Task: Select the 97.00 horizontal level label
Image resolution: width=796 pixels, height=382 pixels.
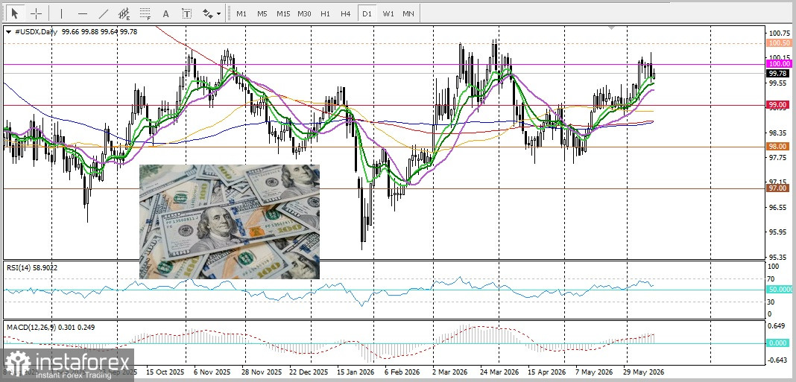Action: point(778,188)
